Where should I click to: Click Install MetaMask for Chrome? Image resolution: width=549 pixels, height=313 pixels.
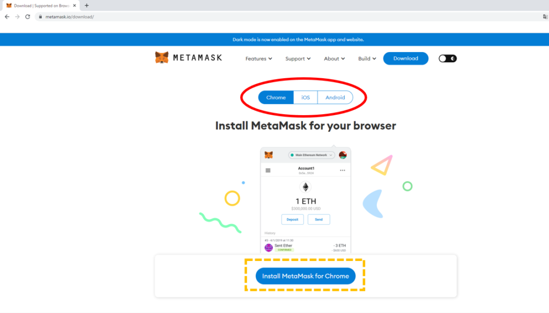[305, 276]
